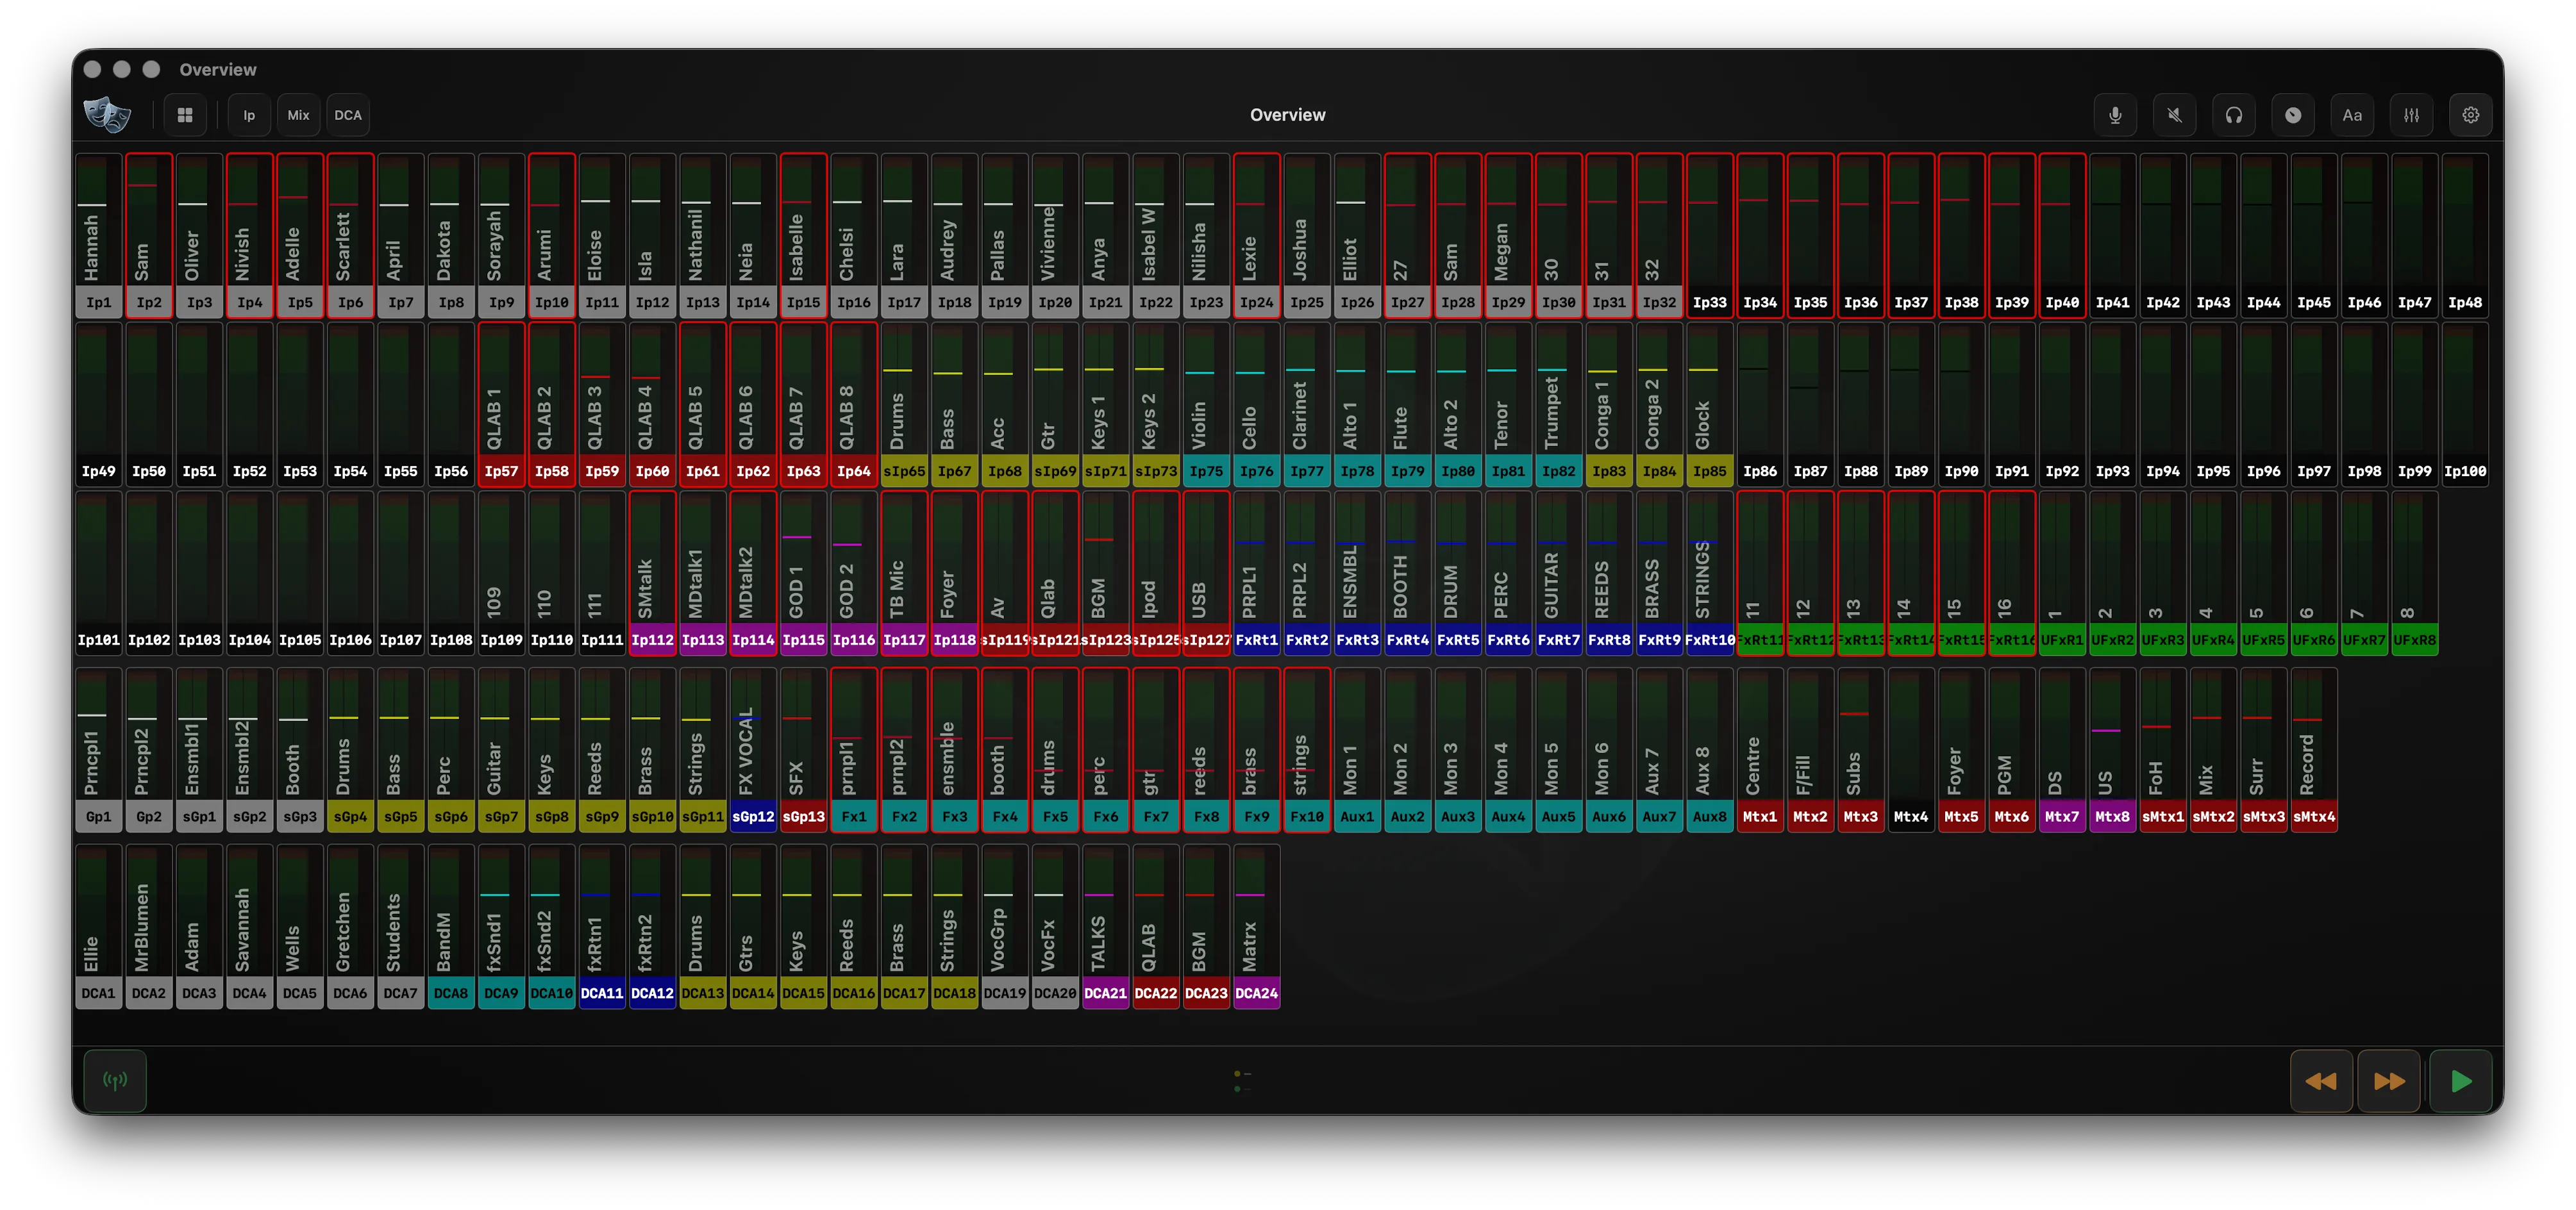2576x1210 pixels.
Task: Select the Record sMtx4 matrix
Action: (x=2313, y=749)
